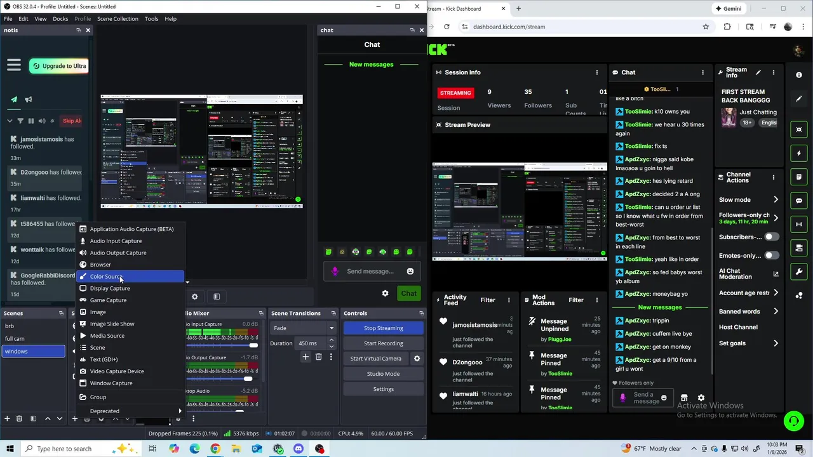Open chat settings gear in OBS dock
The width and height of the screenshot is (813, 457).
coord(385,293)
